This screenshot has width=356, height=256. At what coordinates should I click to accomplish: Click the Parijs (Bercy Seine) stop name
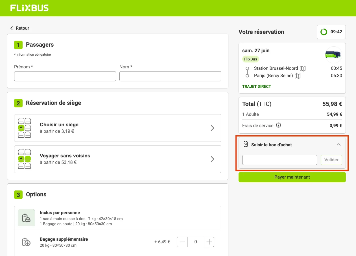click(x=273, y=76)
